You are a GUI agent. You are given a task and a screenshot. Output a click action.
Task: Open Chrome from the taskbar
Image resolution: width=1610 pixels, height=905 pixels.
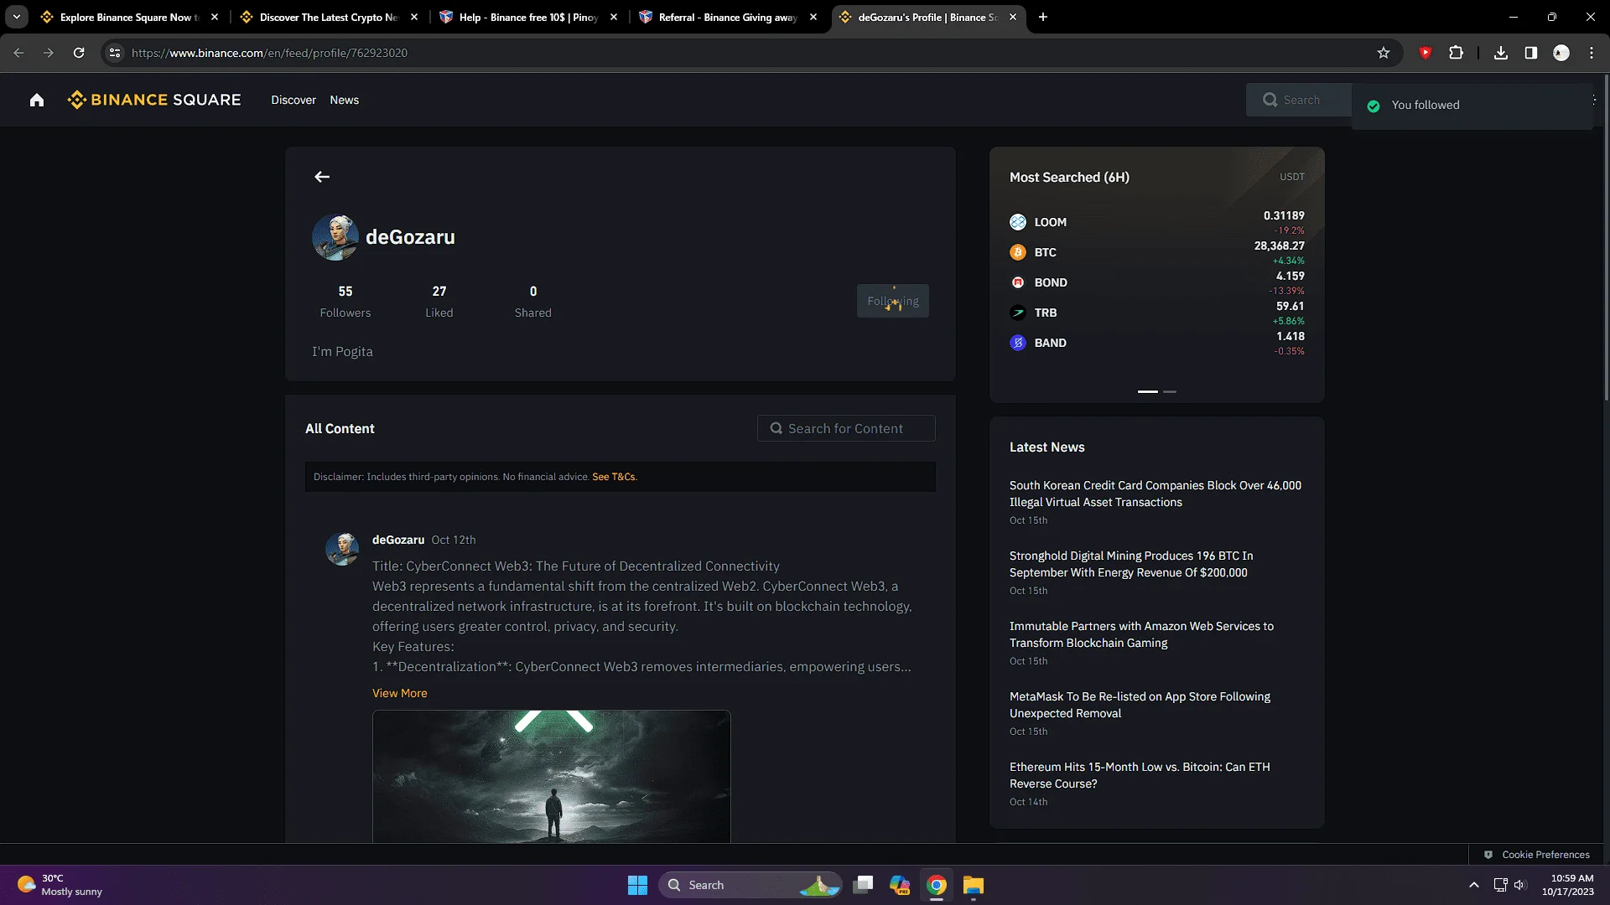coord(937,885)
